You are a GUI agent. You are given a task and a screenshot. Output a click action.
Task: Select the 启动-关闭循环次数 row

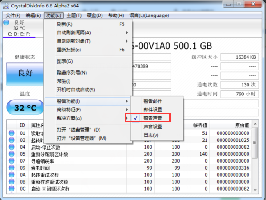pyautogui.click(x=130, y=189)
